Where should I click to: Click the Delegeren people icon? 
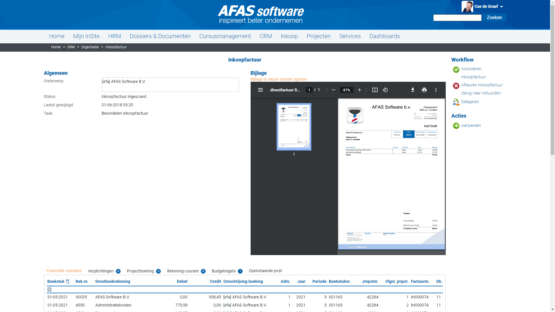[x=456, y=102]
